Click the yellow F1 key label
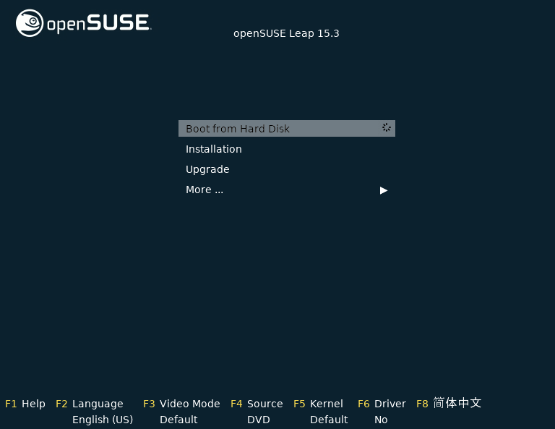Screen dimensions: 555x429 (x=11, y=404)
